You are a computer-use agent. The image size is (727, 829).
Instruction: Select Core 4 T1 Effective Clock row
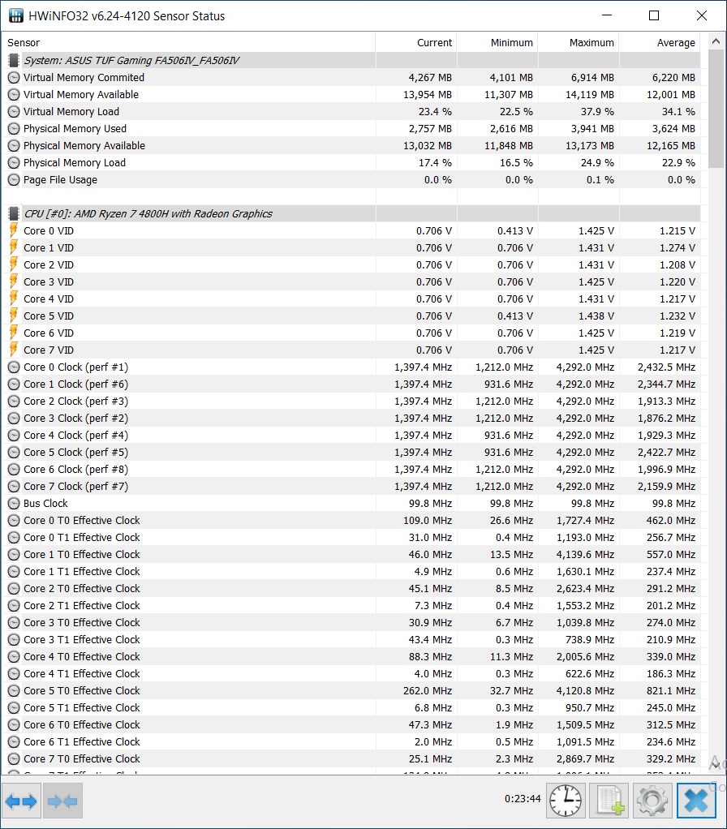pyautogui.click(x=353, y=673)
